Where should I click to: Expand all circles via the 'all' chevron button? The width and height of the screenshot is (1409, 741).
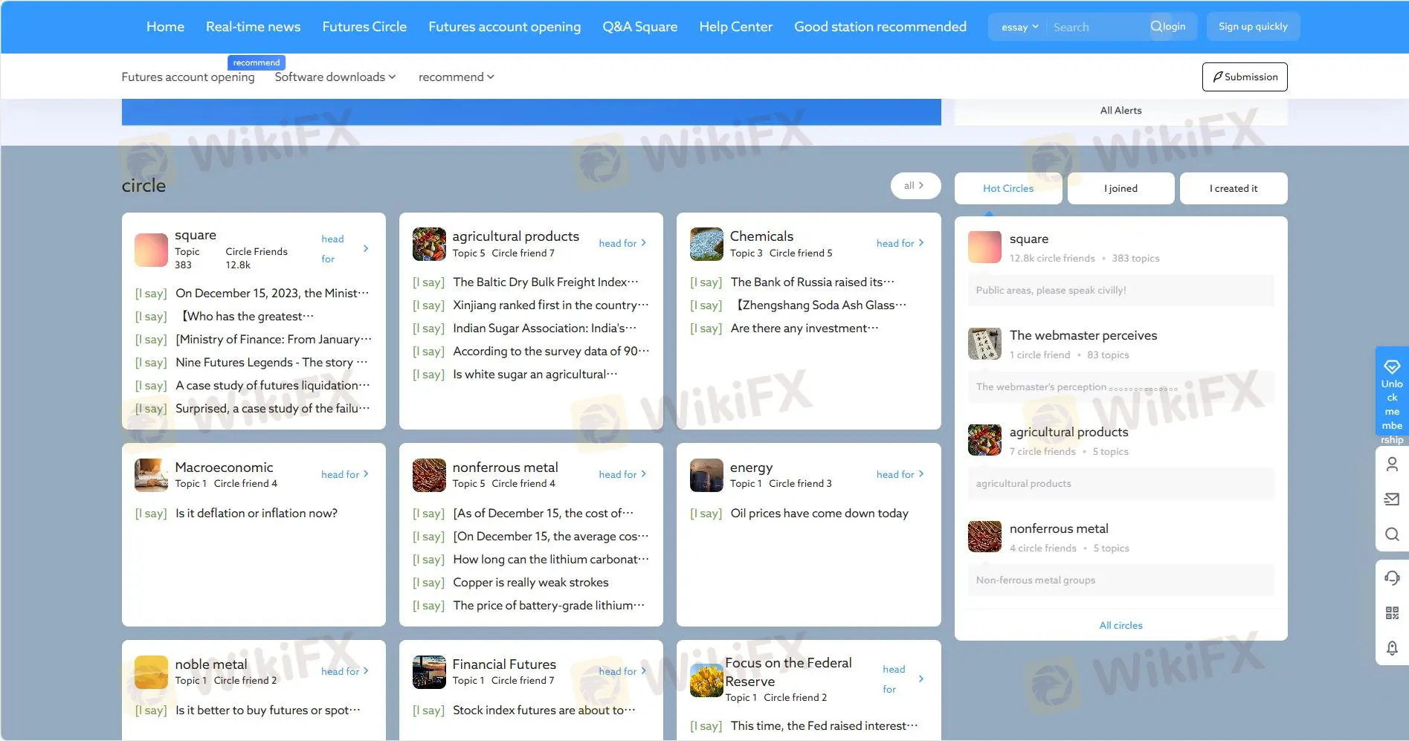pos(915,186)
